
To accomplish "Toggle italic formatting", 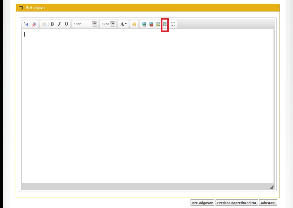I will click(x=59, y=24).
